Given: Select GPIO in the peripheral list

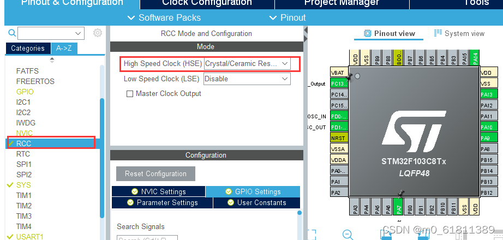Looking at the screenshot, I should 25,92.
